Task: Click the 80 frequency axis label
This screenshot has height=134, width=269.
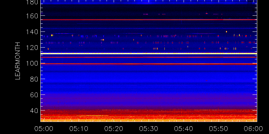Action: [x=34, y=79]
